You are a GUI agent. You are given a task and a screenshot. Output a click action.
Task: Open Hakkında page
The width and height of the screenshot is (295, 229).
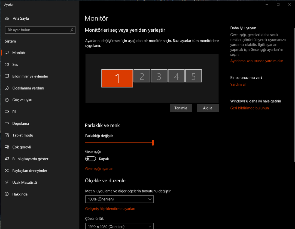[20, 194]
